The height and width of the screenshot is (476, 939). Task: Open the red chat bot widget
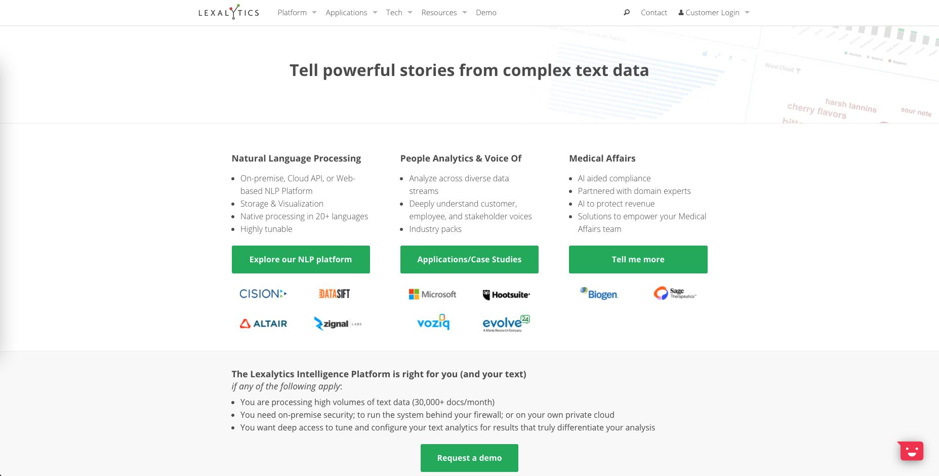(911, 451)
